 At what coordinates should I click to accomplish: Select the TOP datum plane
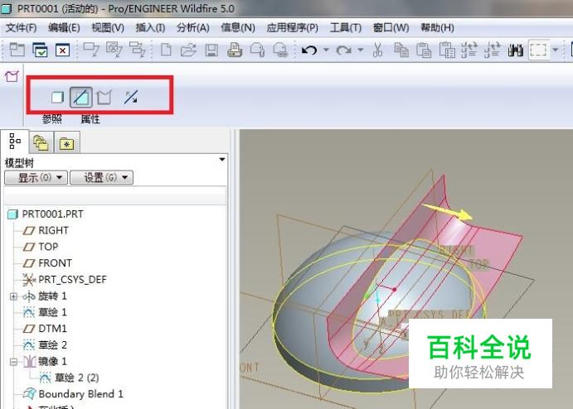coord(48,247)
